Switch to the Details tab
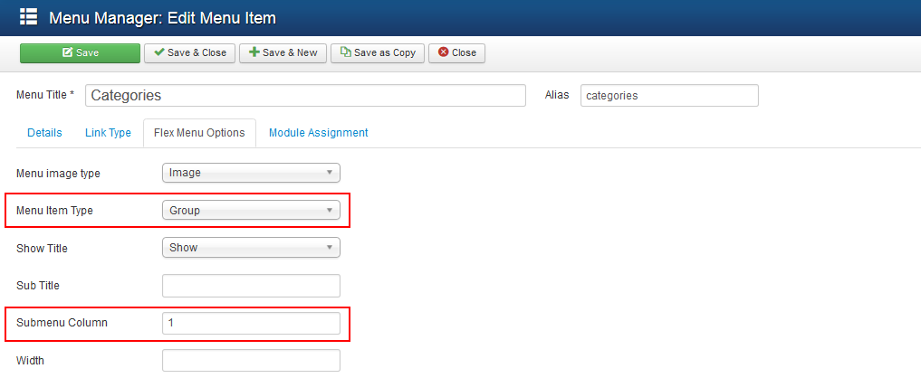Viewport: 921px width, 378px height. (x=44, y=133)
